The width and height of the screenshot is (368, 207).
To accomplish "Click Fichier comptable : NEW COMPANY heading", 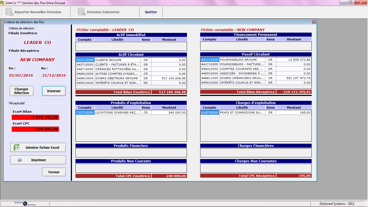I will (x=233, y=30).
